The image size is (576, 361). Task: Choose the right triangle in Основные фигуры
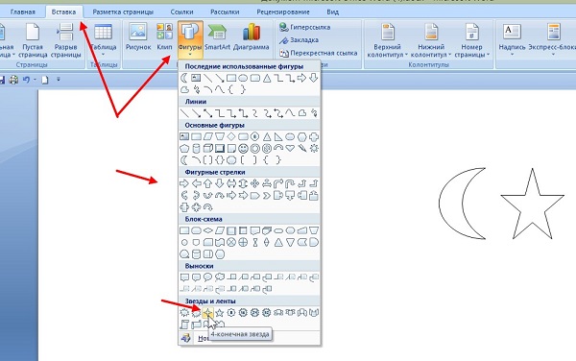pos(278,137)
